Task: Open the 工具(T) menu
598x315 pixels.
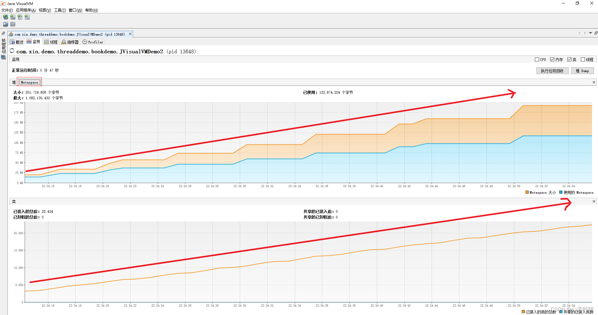Action: pyautogui.click(x=60, y=10)
